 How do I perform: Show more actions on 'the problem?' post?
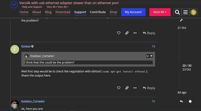pos(135,33)
